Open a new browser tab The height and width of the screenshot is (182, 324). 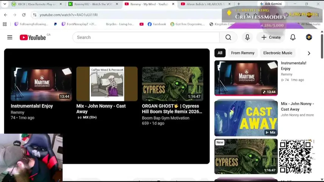239,4
